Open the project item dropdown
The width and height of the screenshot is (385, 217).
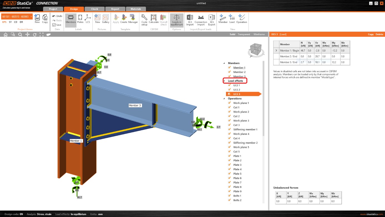[31, 17]
